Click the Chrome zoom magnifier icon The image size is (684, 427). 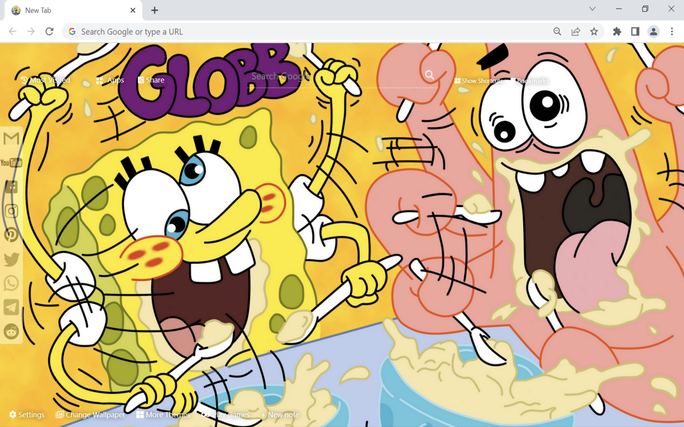click(x=557, y=31)
